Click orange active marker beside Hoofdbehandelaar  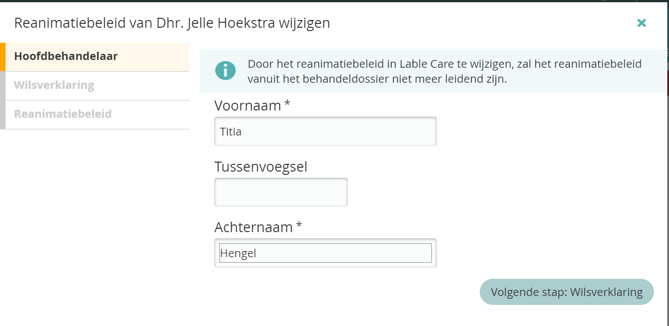[3, 57]
